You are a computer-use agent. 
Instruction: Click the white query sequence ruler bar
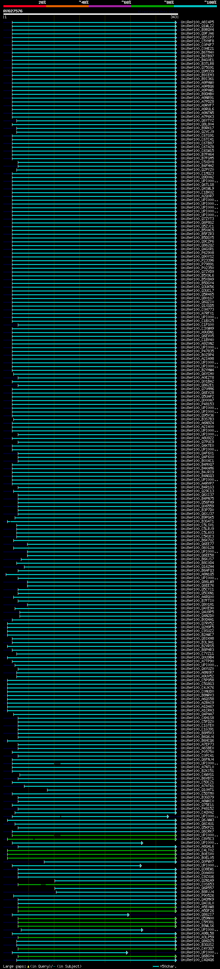(x=91, y=14)
